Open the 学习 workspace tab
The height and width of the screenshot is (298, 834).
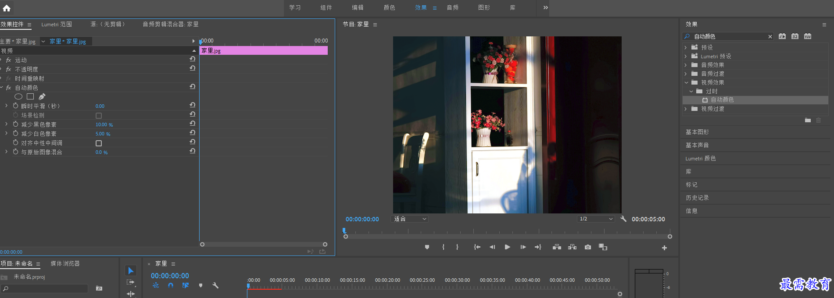(295, 7)
